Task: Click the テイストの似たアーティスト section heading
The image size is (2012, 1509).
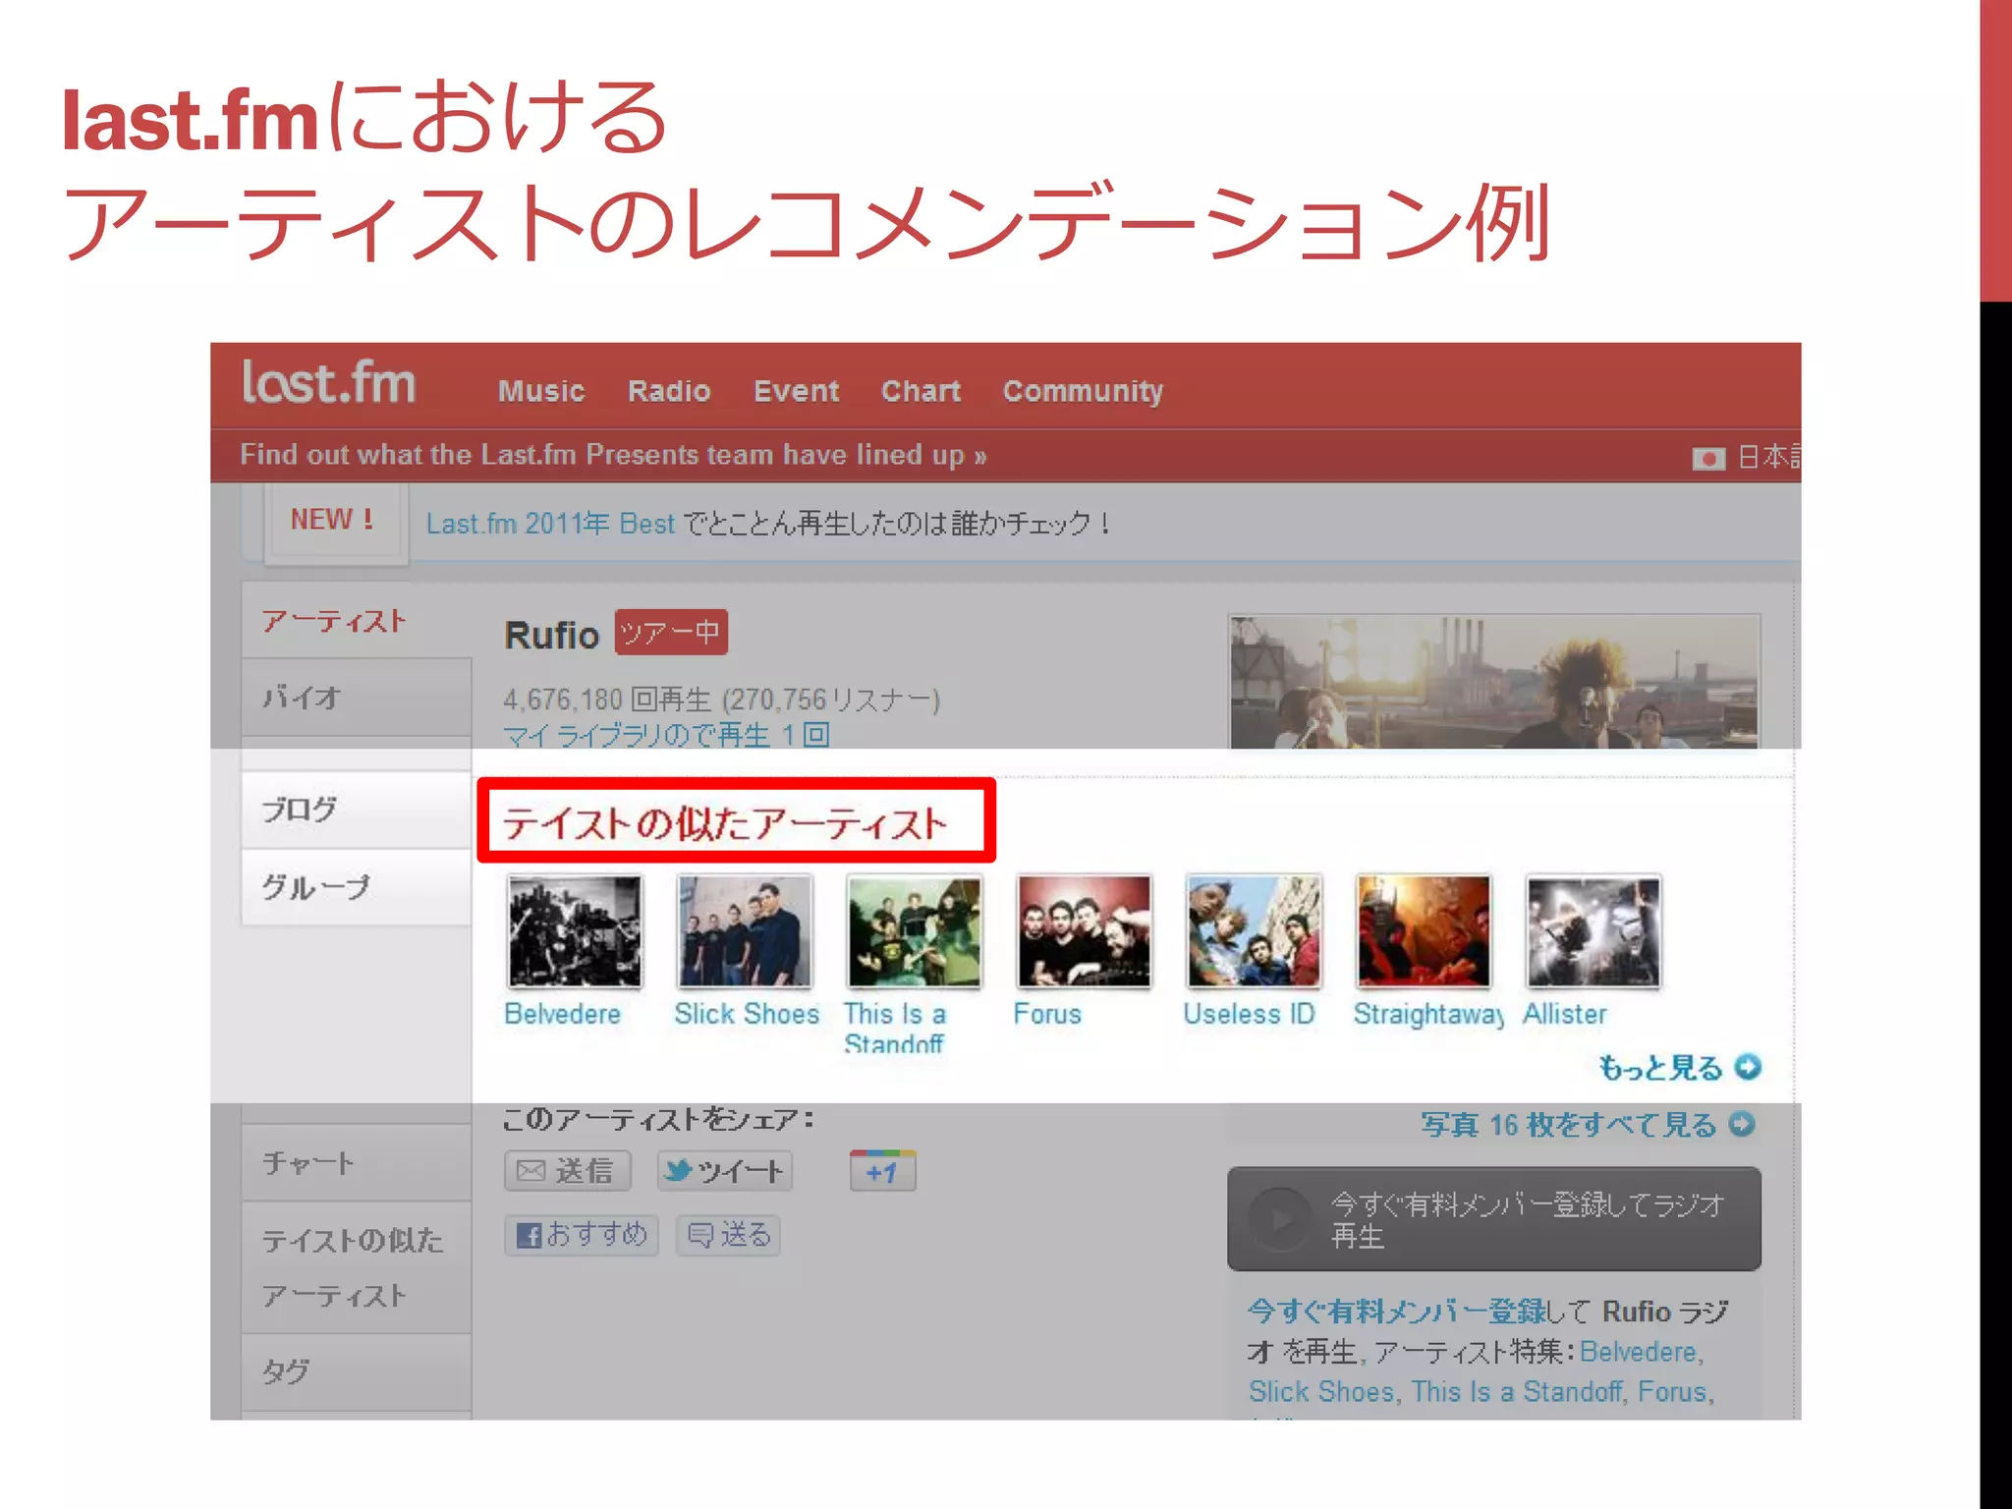Action: point(725,823)
